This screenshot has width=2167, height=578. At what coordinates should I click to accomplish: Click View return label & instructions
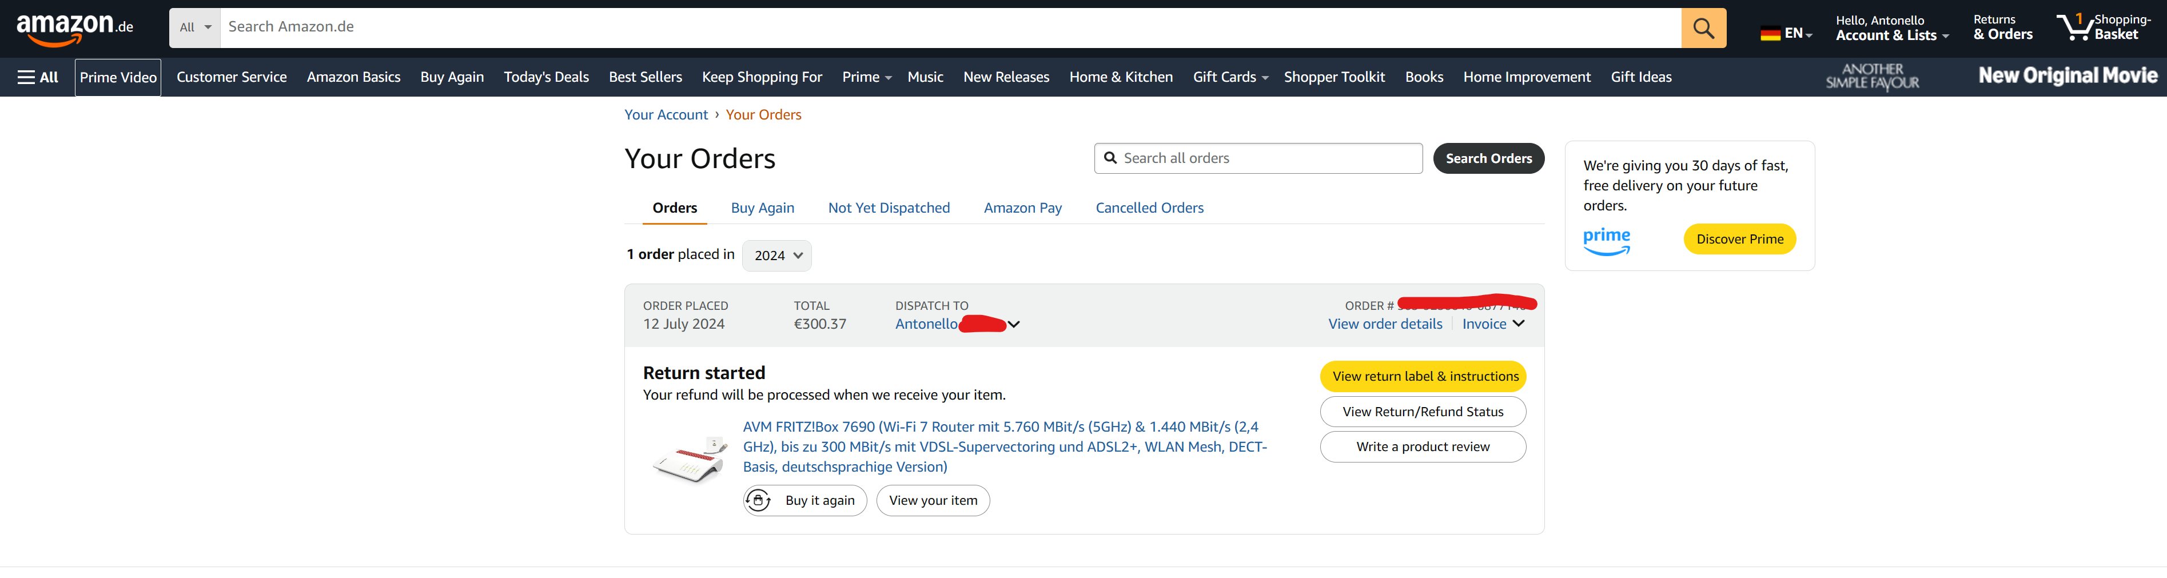coord(1424,377)
